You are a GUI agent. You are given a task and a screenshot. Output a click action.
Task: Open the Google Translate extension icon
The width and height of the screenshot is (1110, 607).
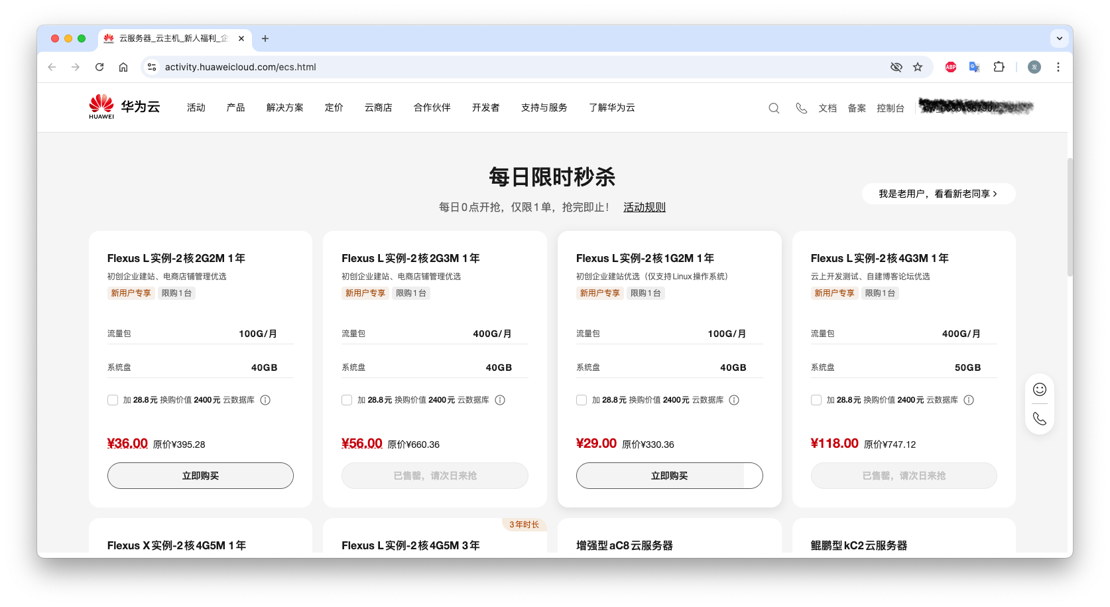click(x=974, y=67)
